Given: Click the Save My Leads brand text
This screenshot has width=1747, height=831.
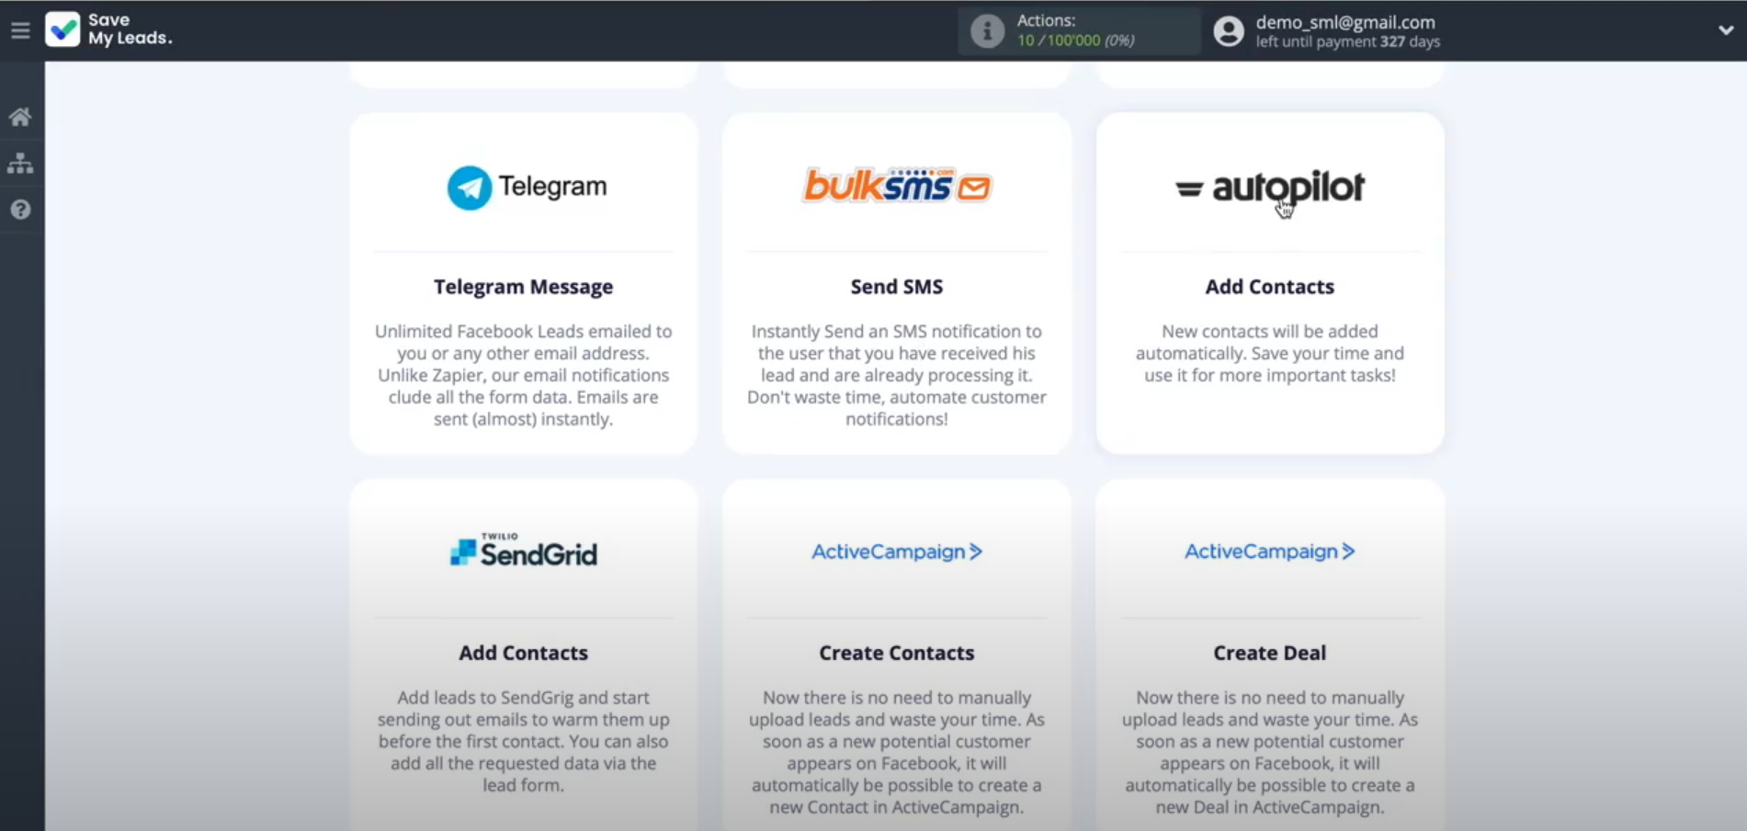Looking at the screenshot, I should (130, 29).
